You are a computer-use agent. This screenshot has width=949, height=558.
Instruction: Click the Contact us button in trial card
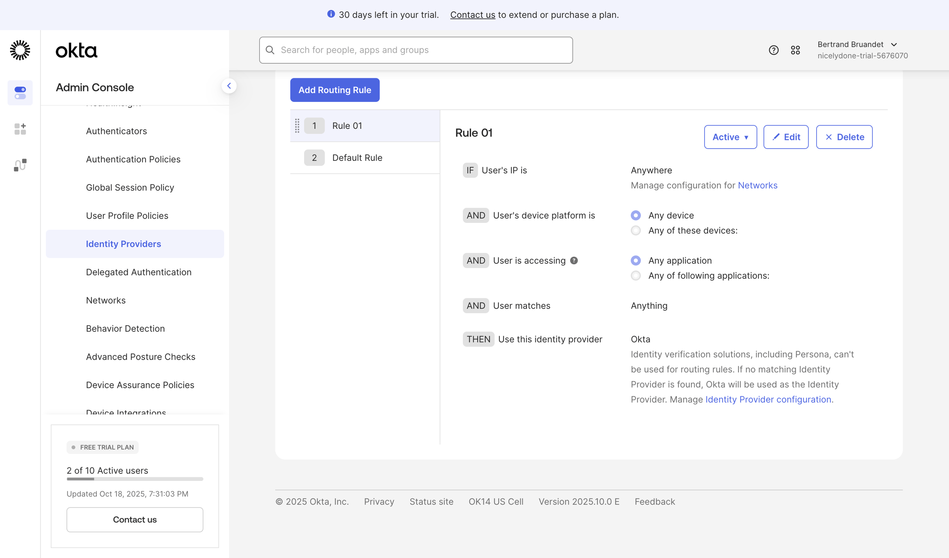click(135, 520)
